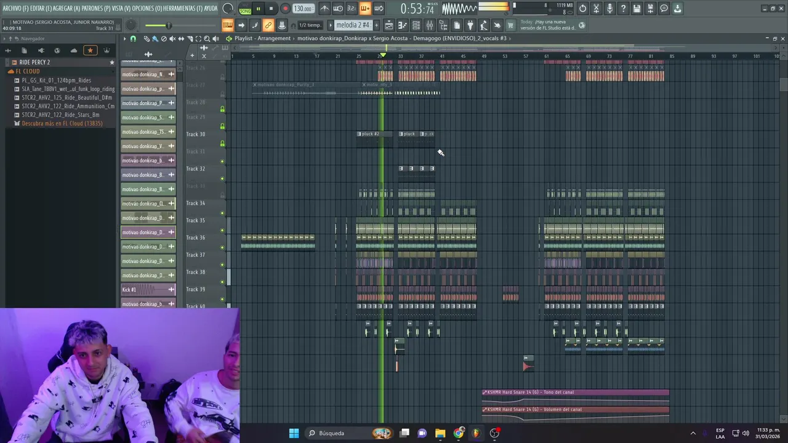Toggle the wait-for-input-before-recording icon

338,9
